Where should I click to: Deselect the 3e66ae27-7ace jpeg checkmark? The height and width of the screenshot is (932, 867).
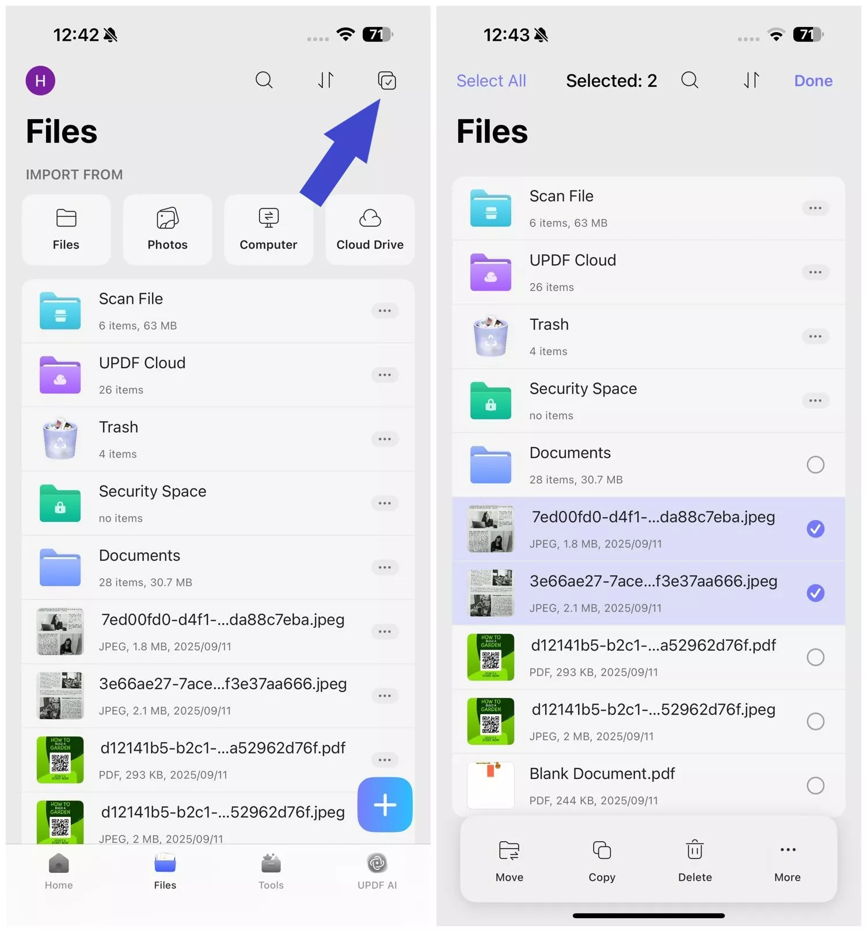[815, 593]
